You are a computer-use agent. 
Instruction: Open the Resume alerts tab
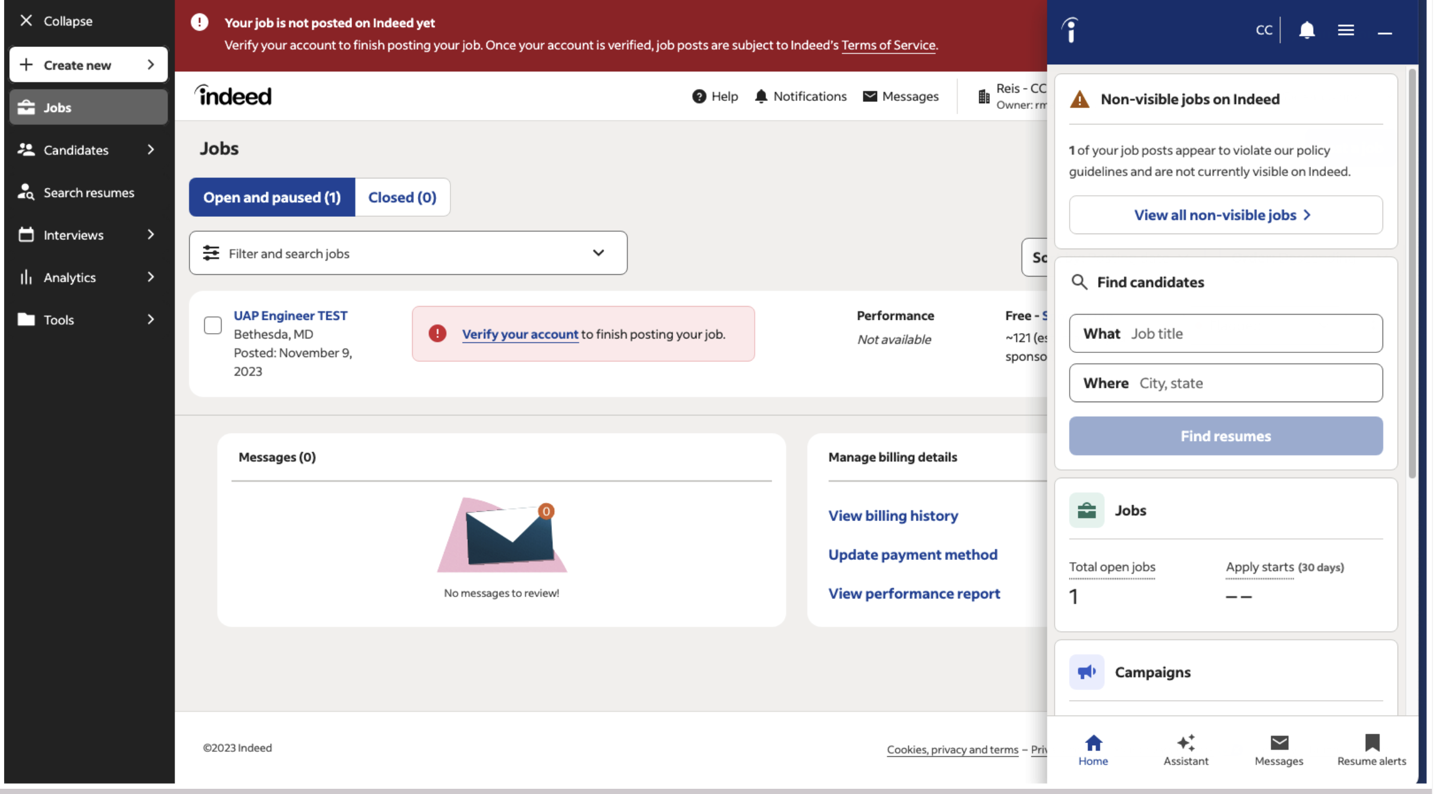coord(1372,750)
